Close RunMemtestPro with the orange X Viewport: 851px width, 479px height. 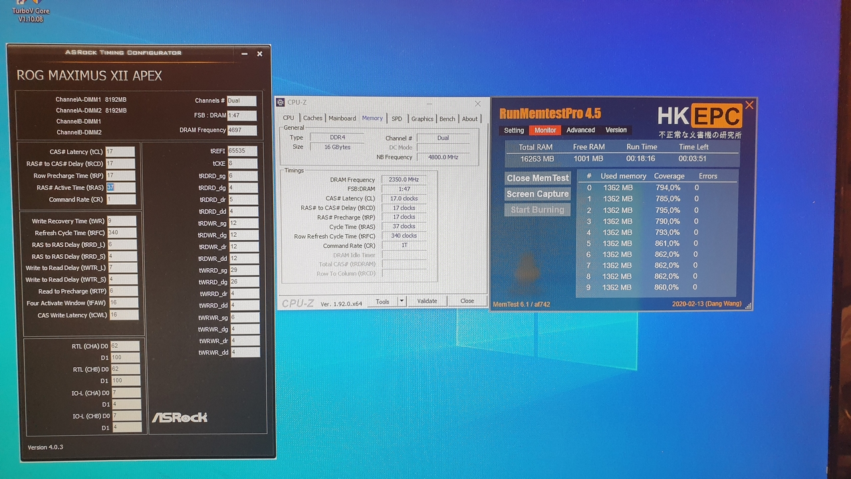click(x=749, y=105)
